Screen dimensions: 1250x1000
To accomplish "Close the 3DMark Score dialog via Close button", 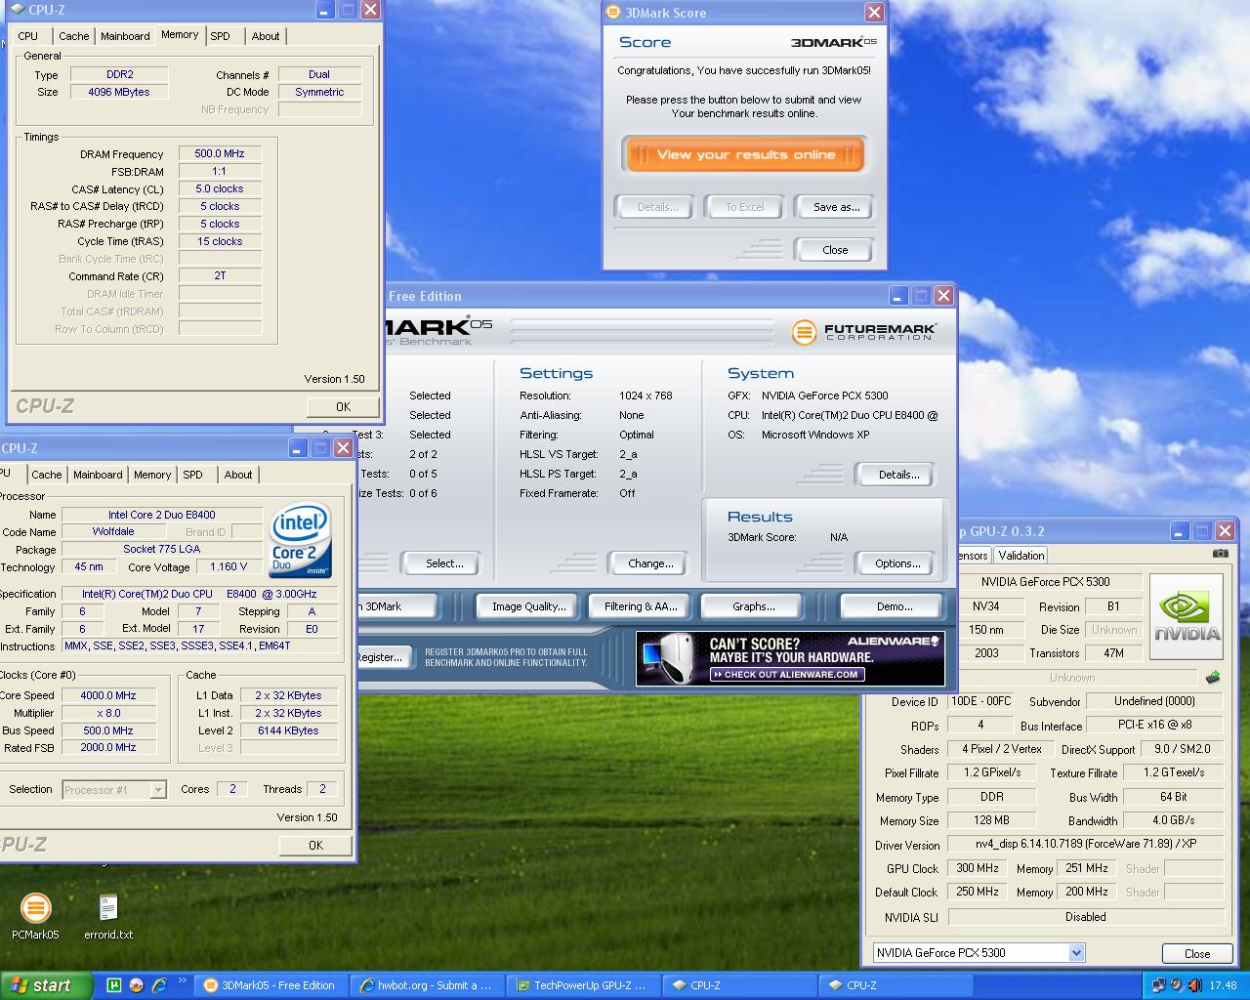I will (x=835, y=250).
